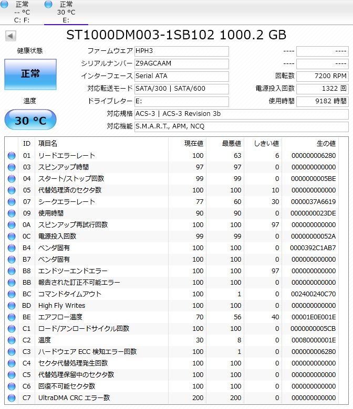Click the status icon of row 09 使用時間
353x409 pixels.
(12, 213)
